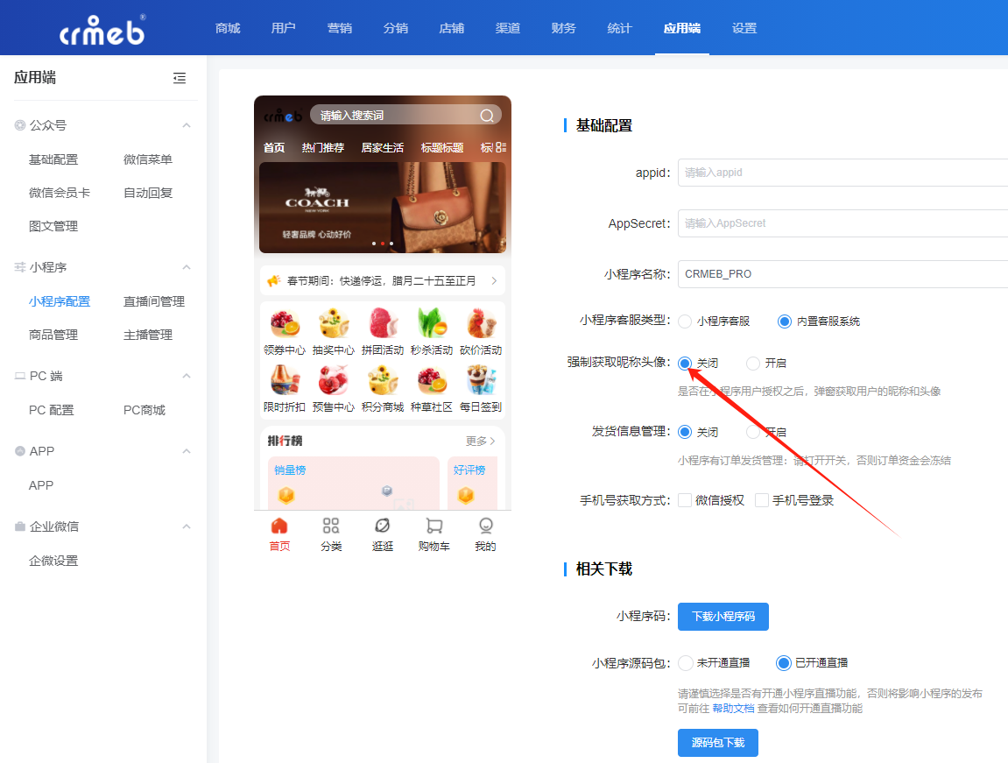
Task: Select 开启 for 强制获取昵称头像
Action: (x=753, y=364)
